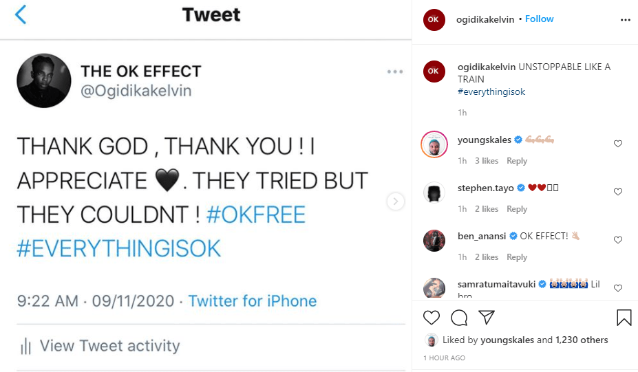
Task: Like stephen.tayo comment heart
Action: coord(617,191)
